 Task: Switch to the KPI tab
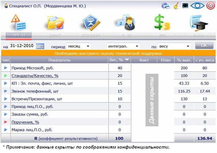(19, 35)
